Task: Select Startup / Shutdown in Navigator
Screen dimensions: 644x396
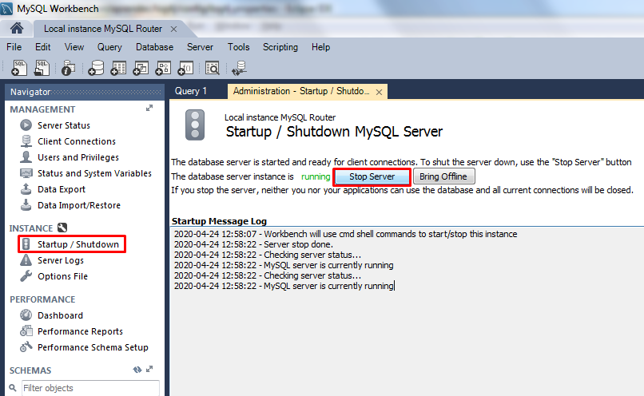Action: pos(78,244)
